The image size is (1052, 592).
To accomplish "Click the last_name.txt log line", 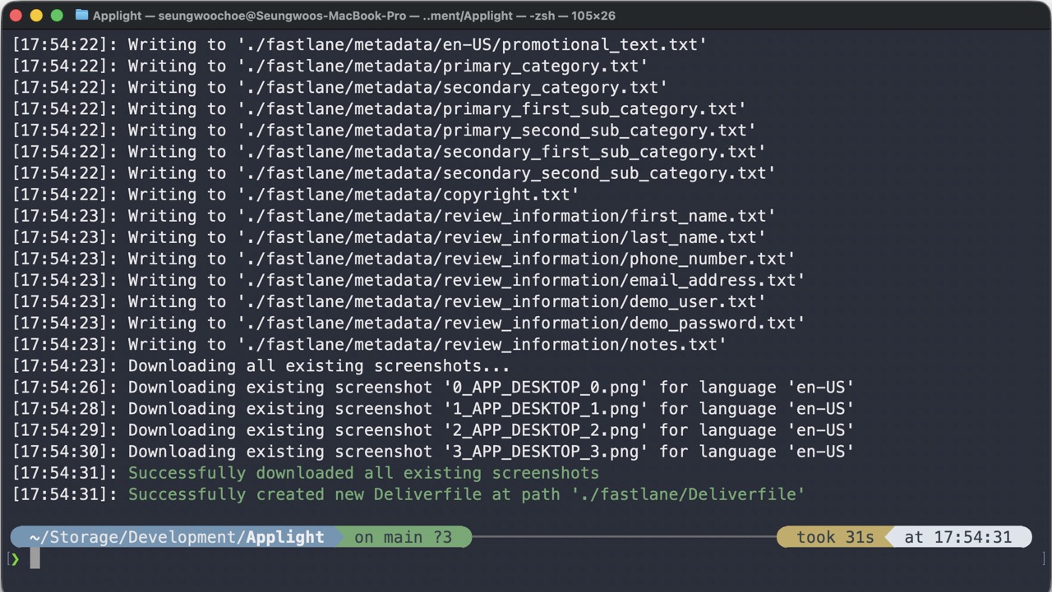I will (389, 237).
